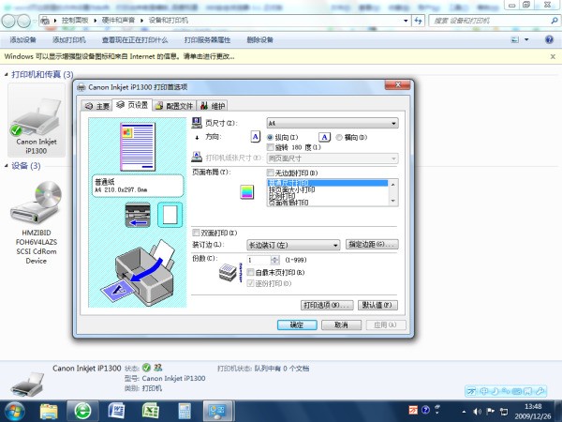This screenshot has height=422, width=562.
Task: Click 添加设备 in toolbar
Action: [22, 39]
